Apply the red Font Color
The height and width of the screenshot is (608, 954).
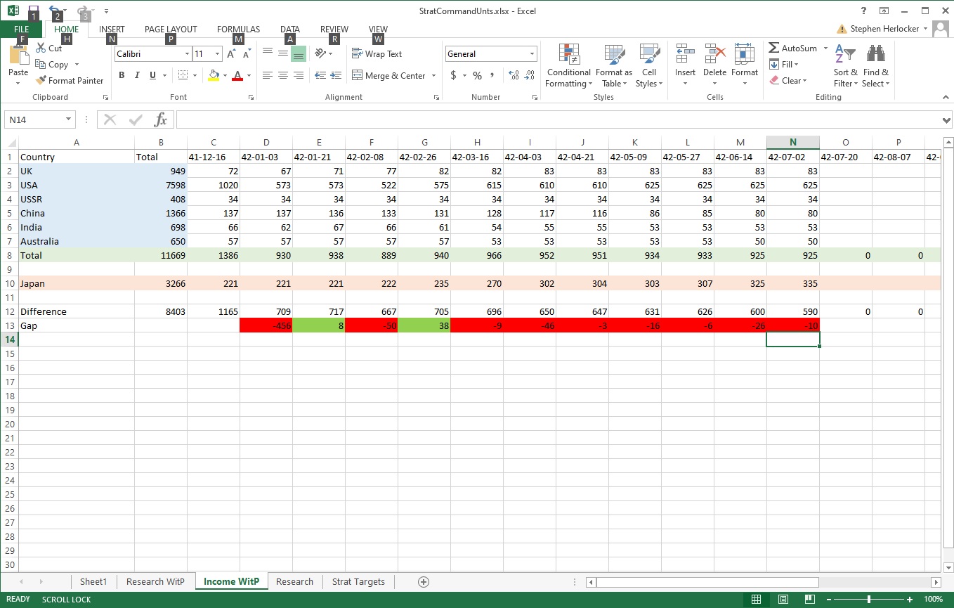(x=237, y=75)
